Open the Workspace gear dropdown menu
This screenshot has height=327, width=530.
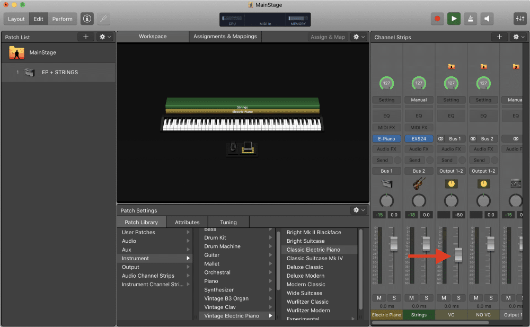[x=359, y=37]
